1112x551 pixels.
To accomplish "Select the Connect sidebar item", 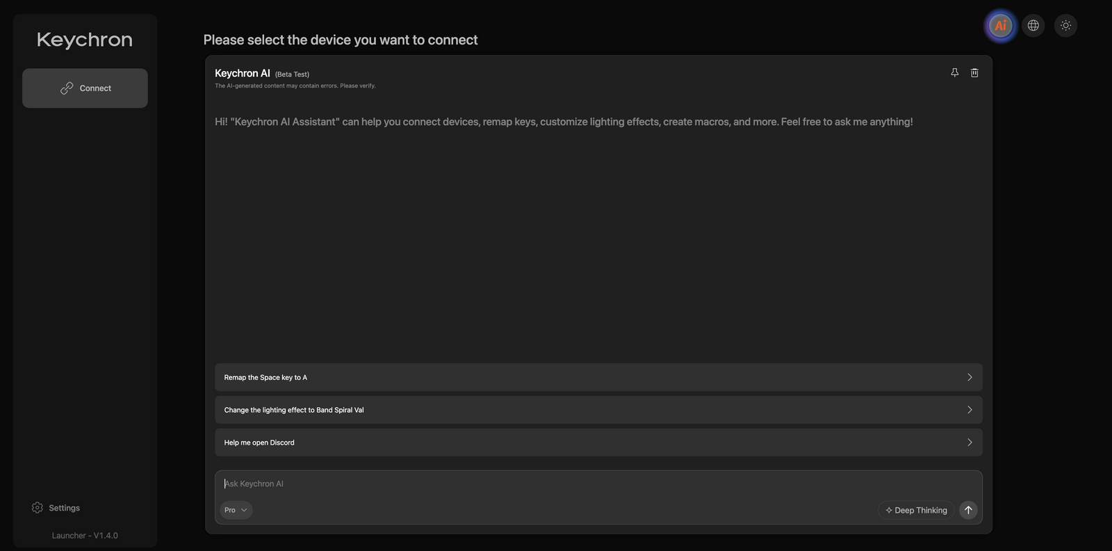I will tap(85, 88).
